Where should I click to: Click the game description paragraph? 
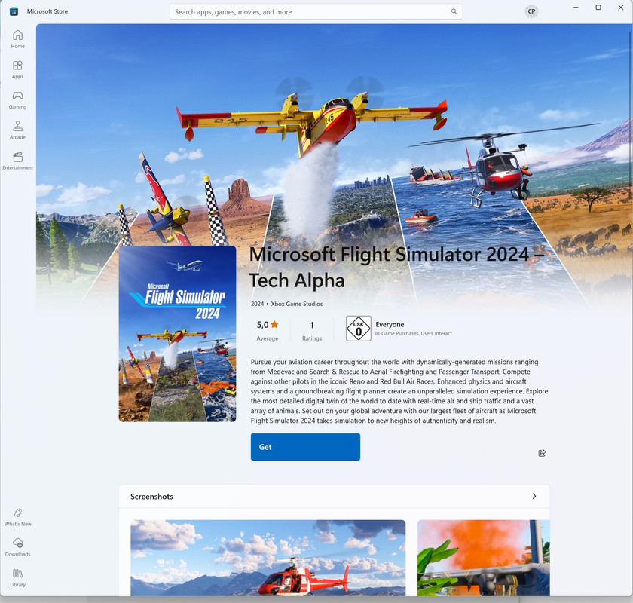[x=399, y=391]
